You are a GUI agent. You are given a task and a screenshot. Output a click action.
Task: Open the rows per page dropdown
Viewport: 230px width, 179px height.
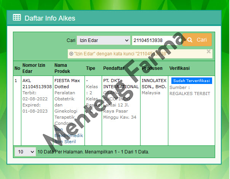[25, 152]
